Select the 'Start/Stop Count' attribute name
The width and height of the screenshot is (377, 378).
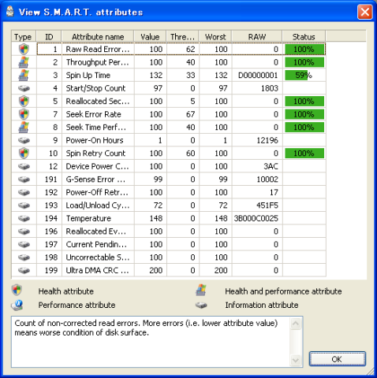click(x=95, y=88)
